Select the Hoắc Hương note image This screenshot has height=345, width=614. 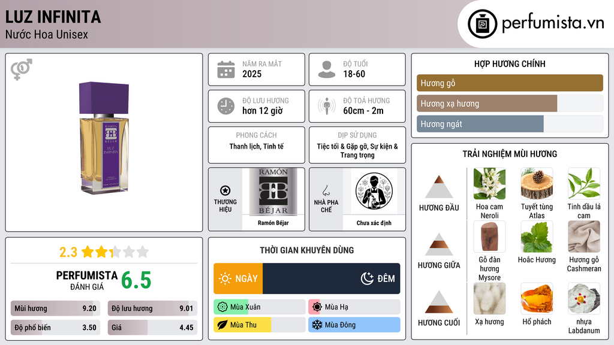[537, 237]
